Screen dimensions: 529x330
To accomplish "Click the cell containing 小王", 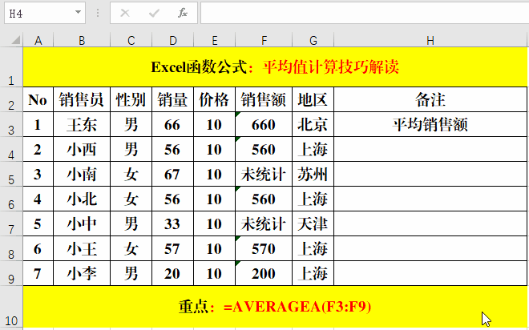I will pyautogui.click(x=82, y=249).
